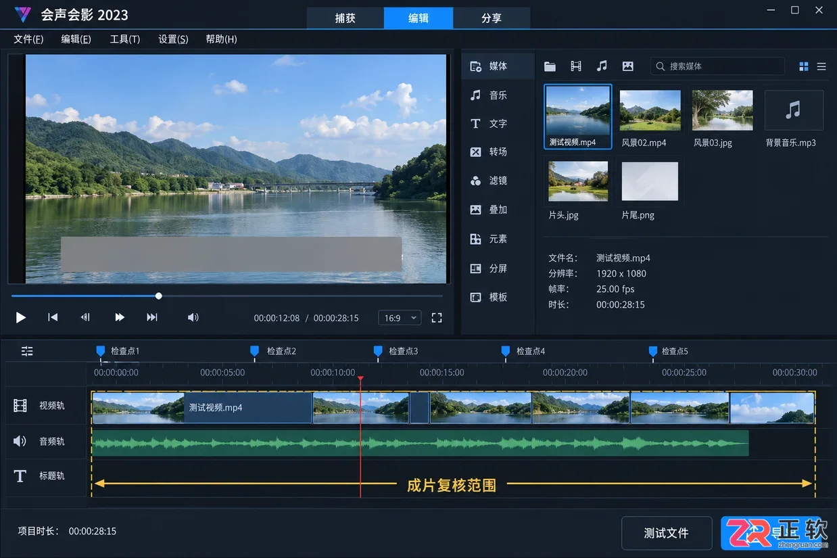Open the 工具(T) menu
The height and width of the screenshot is (558, 837).
125,39
